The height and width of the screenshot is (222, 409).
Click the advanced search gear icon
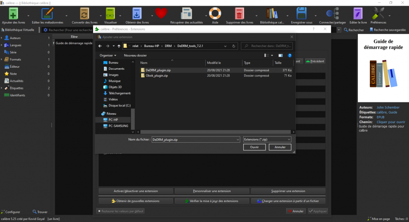pyautogui.click(x=46, y=30)
